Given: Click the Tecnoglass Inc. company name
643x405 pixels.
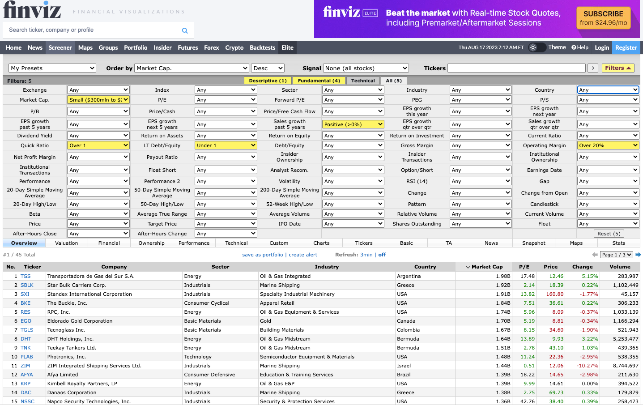Looking at the screenshot, I should click(x=66, y=330).
